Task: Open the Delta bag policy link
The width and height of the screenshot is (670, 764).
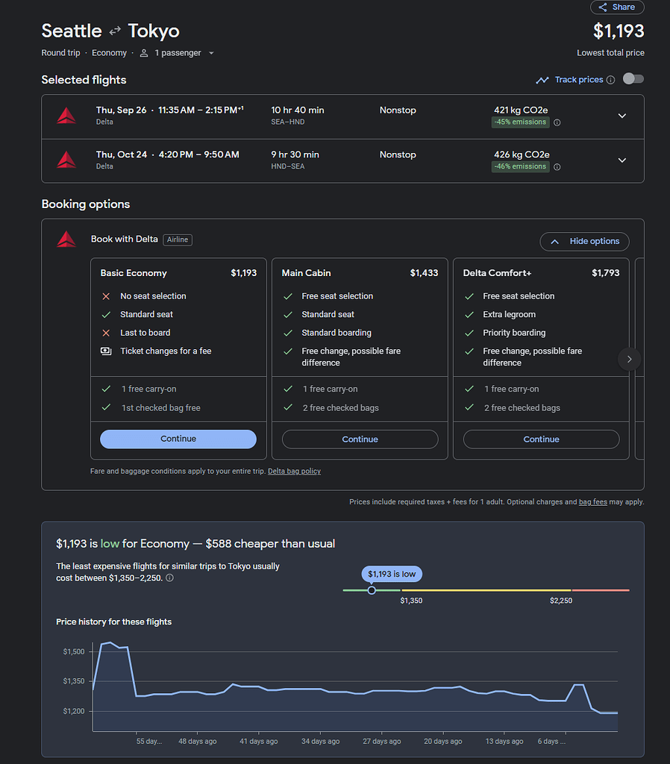Action: (x=294, y=472)
